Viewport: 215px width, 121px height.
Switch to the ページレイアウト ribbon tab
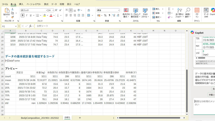click(x=34, y=4)
